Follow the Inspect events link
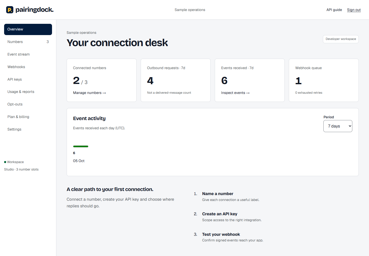Viewport: 369px width, 256px height. (x=235, y=93)
